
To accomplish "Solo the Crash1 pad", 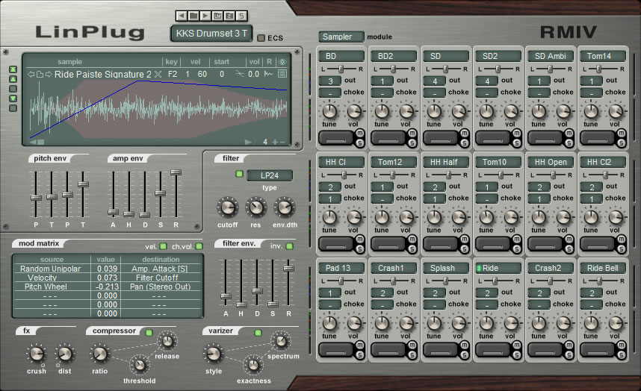I will tap(412, 355).
